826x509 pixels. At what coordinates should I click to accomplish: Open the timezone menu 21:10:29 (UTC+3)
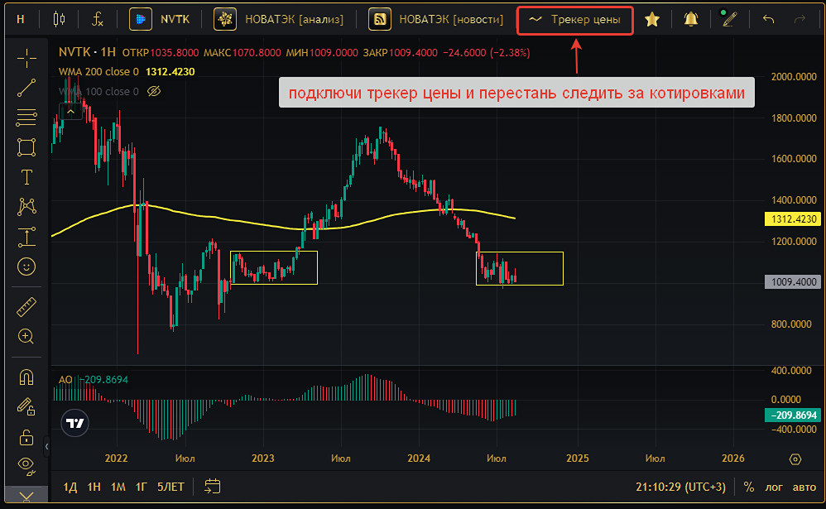coord(680,487)
